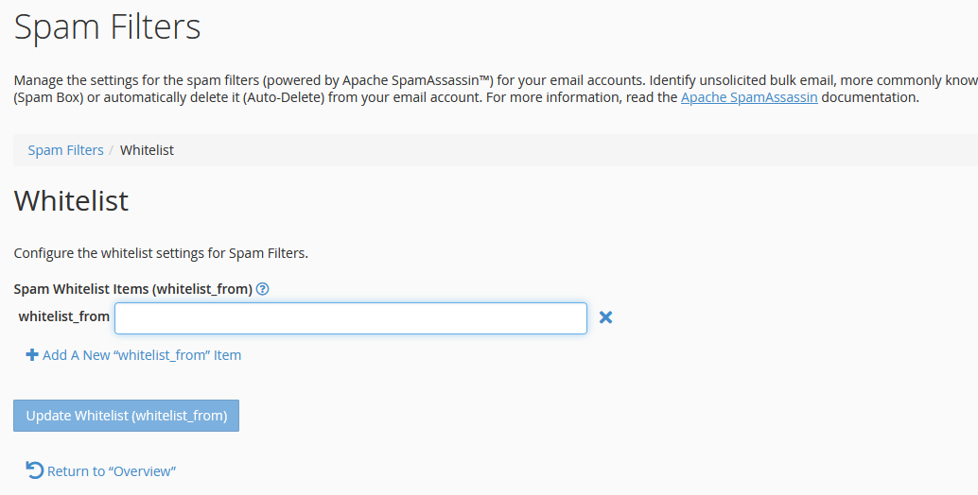
Task: Click the Spam Filters page title
Action: (x=107, y=27)
